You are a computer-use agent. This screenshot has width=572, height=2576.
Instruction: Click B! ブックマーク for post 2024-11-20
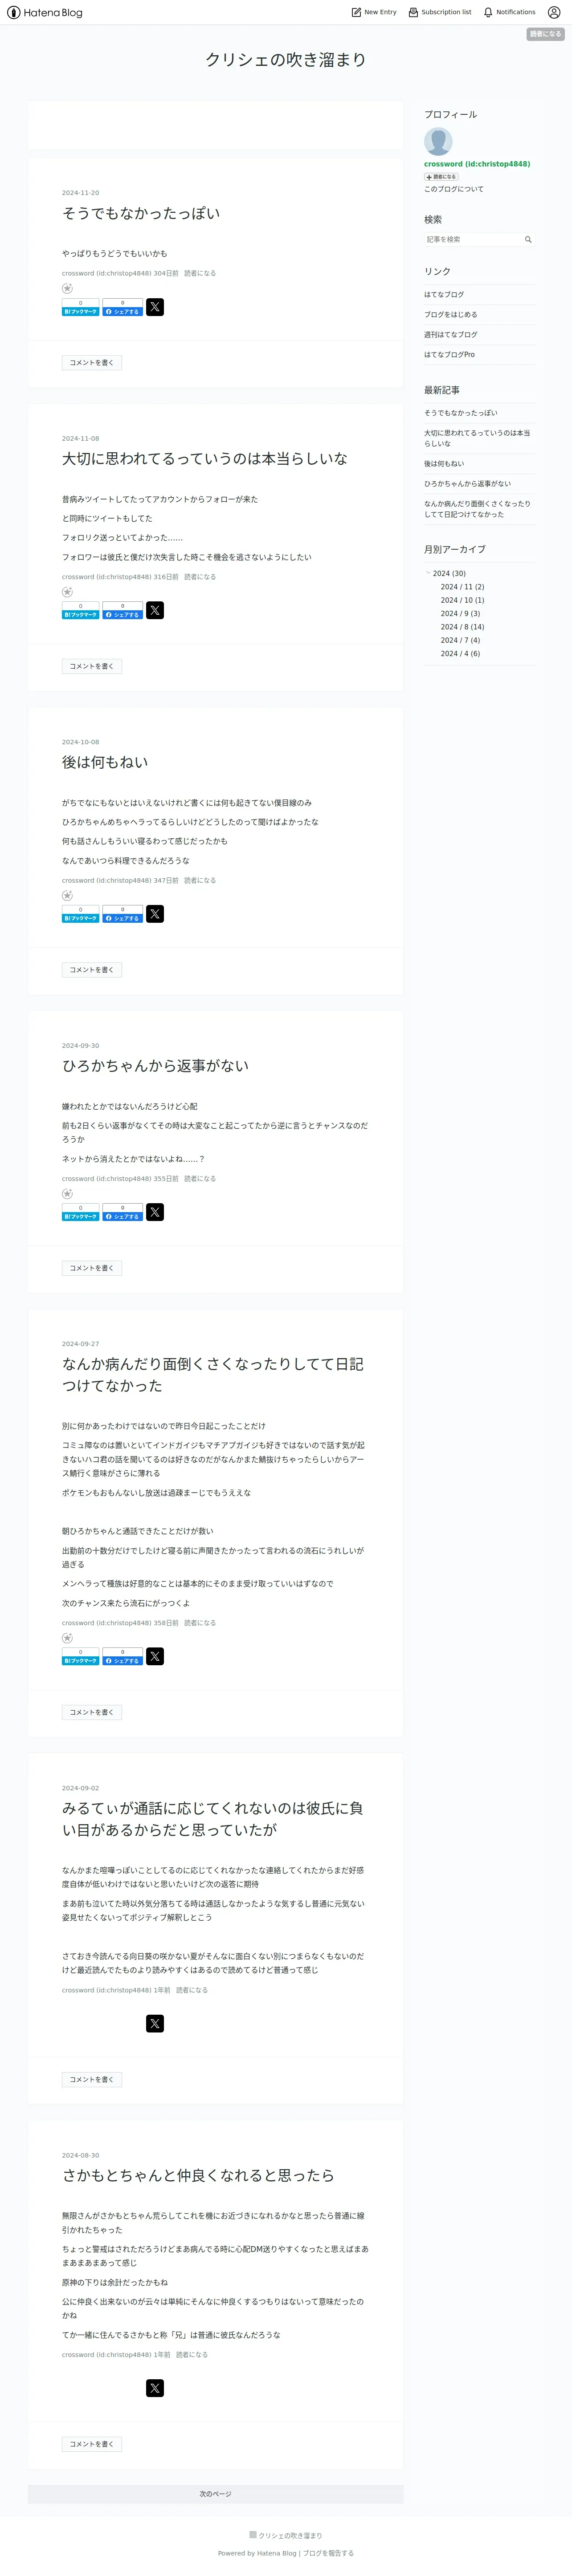pyautogui.click(x=80, y=311)
